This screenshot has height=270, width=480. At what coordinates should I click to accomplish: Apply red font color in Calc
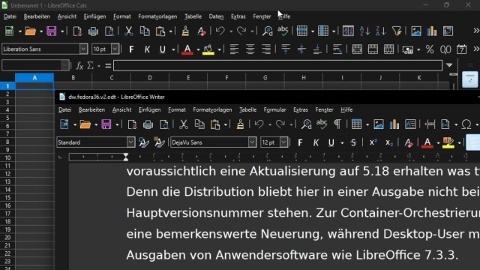(187, 49)
